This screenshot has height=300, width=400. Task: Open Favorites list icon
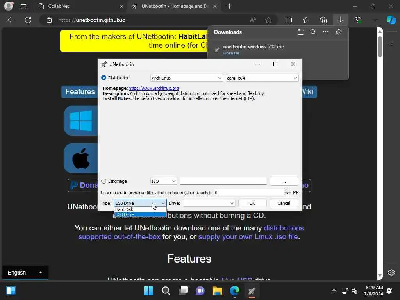(x=306, y=20)
